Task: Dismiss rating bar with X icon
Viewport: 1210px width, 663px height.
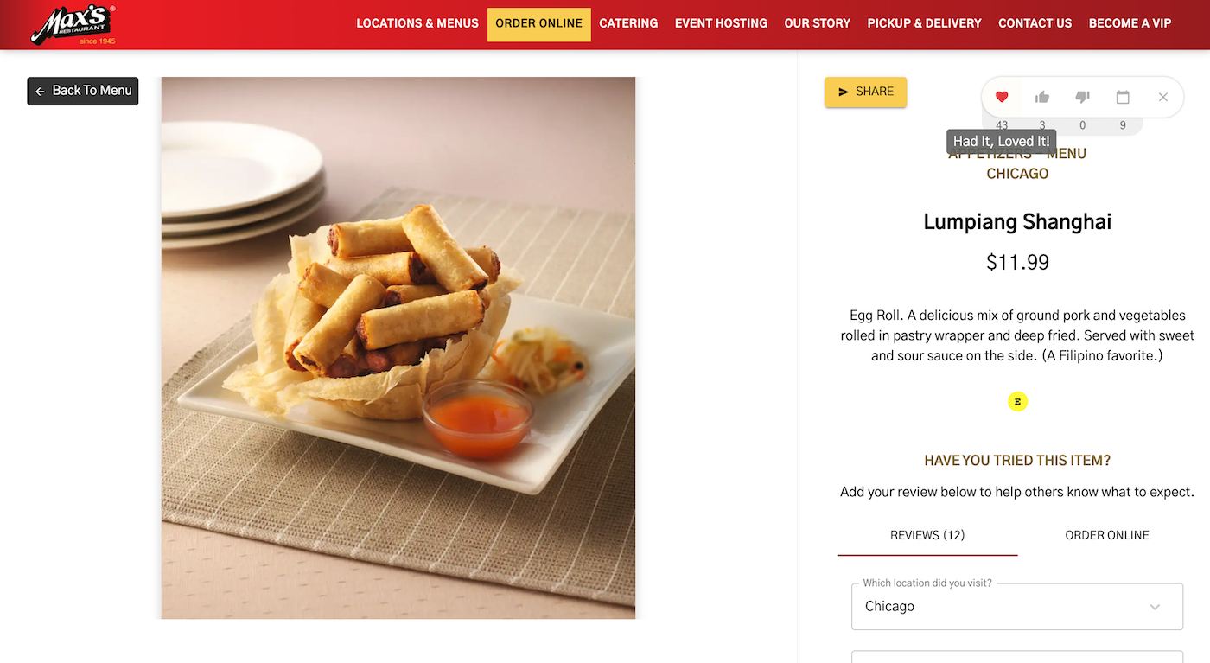Action: coord(1163,97)
